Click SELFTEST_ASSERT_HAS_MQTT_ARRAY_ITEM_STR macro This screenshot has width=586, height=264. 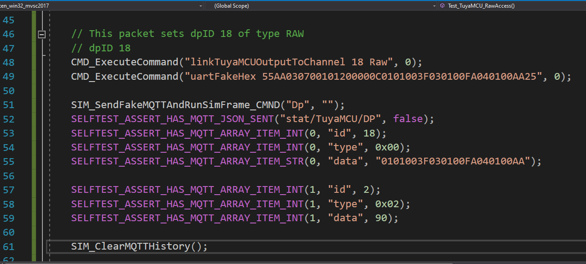(x=188, y=161)
